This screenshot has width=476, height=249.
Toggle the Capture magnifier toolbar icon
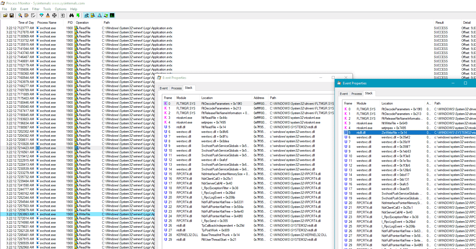(x=20, y=15)
